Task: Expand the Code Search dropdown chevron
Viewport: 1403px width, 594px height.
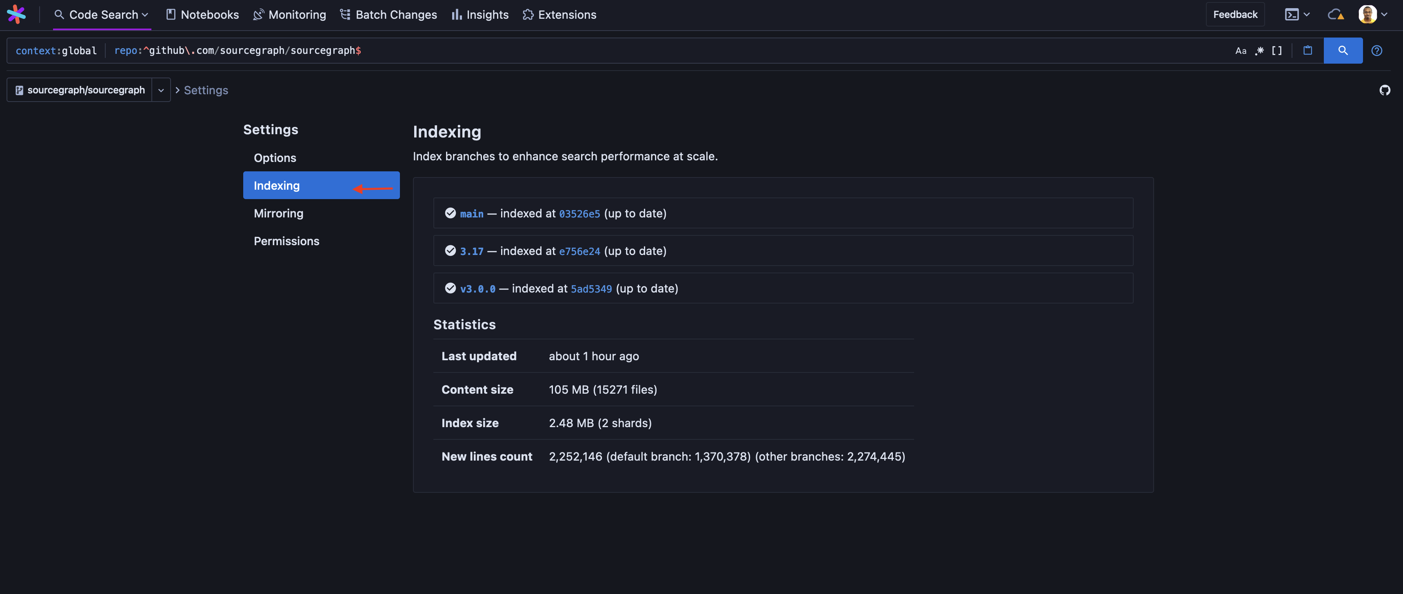Action: (x=145, y=15)
